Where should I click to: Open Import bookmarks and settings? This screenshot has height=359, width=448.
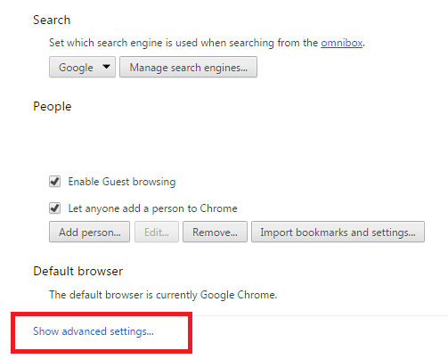(338, 232)
